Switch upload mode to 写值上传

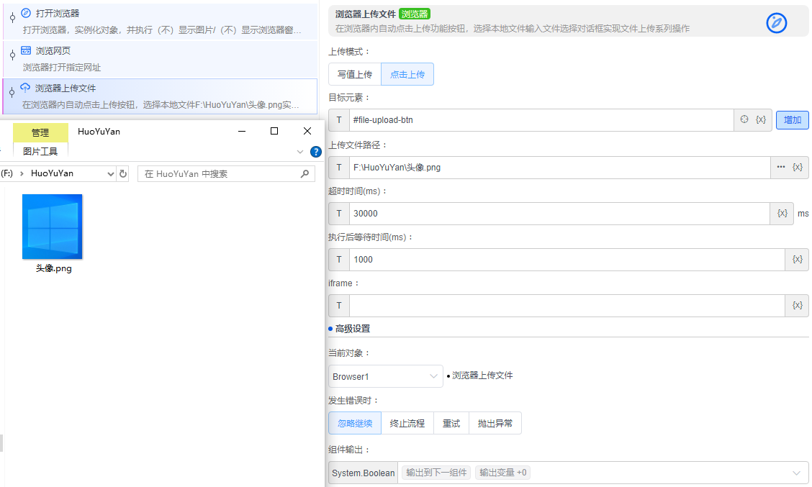[x=354, y=73]
